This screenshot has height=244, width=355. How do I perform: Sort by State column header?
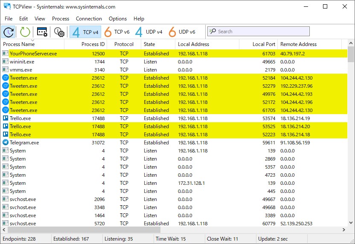point(158,44)
